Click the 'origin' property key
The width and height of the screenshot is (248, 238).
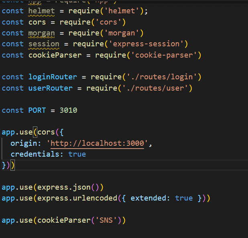[24, 144]
